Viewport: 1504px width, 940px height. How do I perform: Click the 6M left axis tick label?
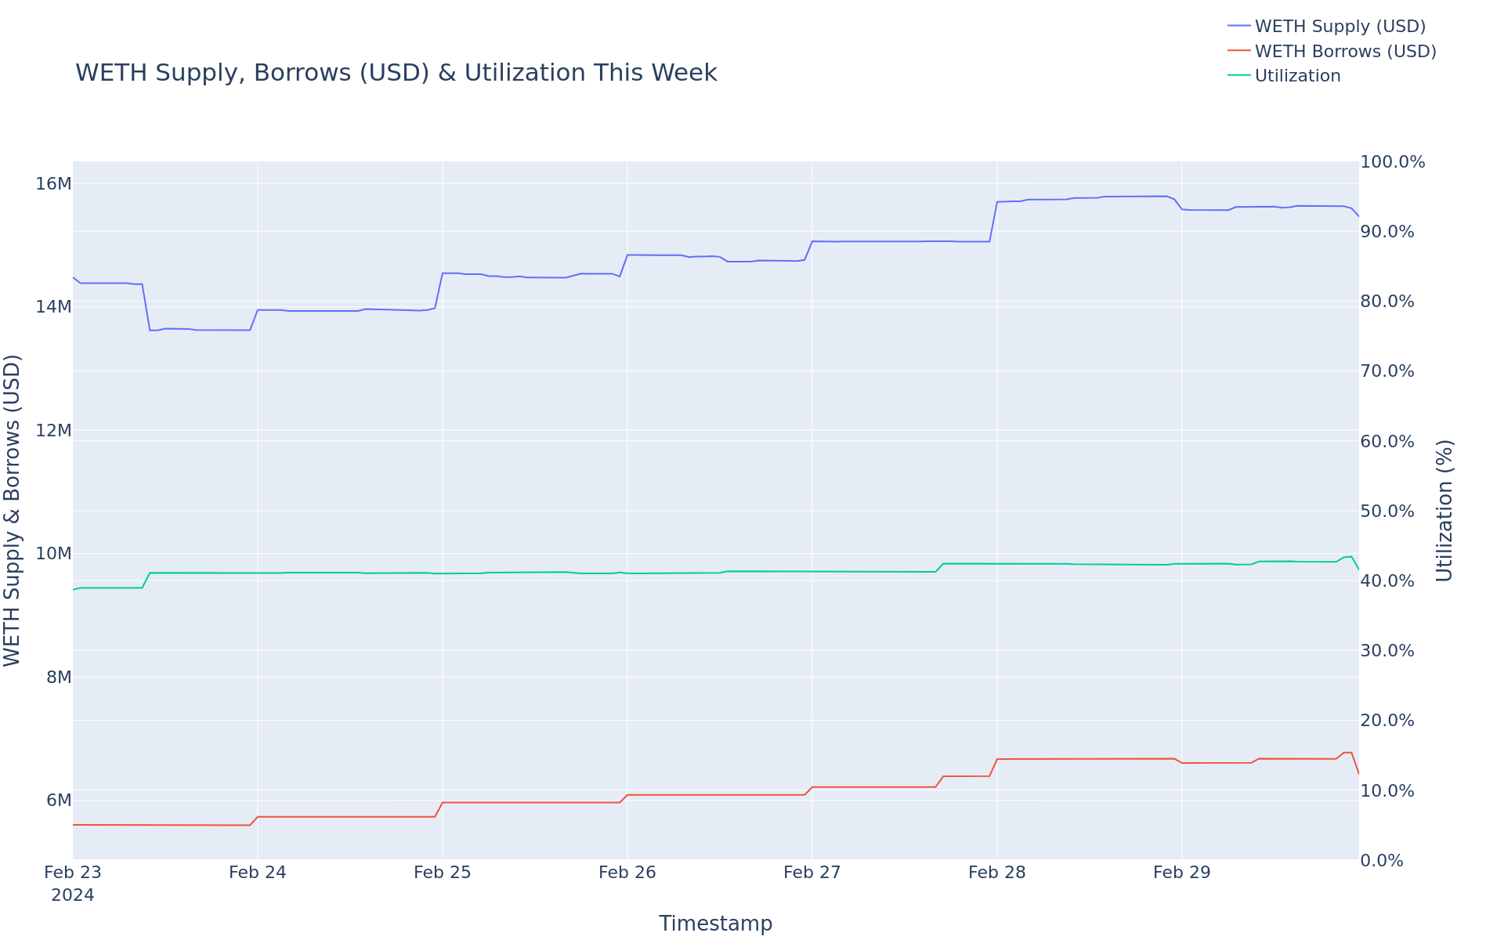tap(58, 801)
